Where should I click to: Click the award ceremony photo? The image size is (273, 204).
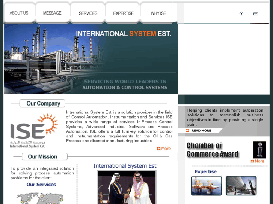point(127,187)
